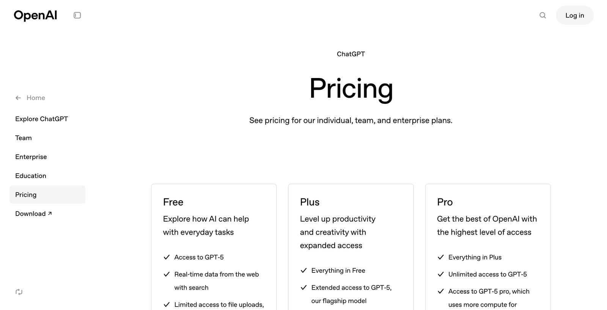Go to Home in sidebar

(x=36, y=98)
